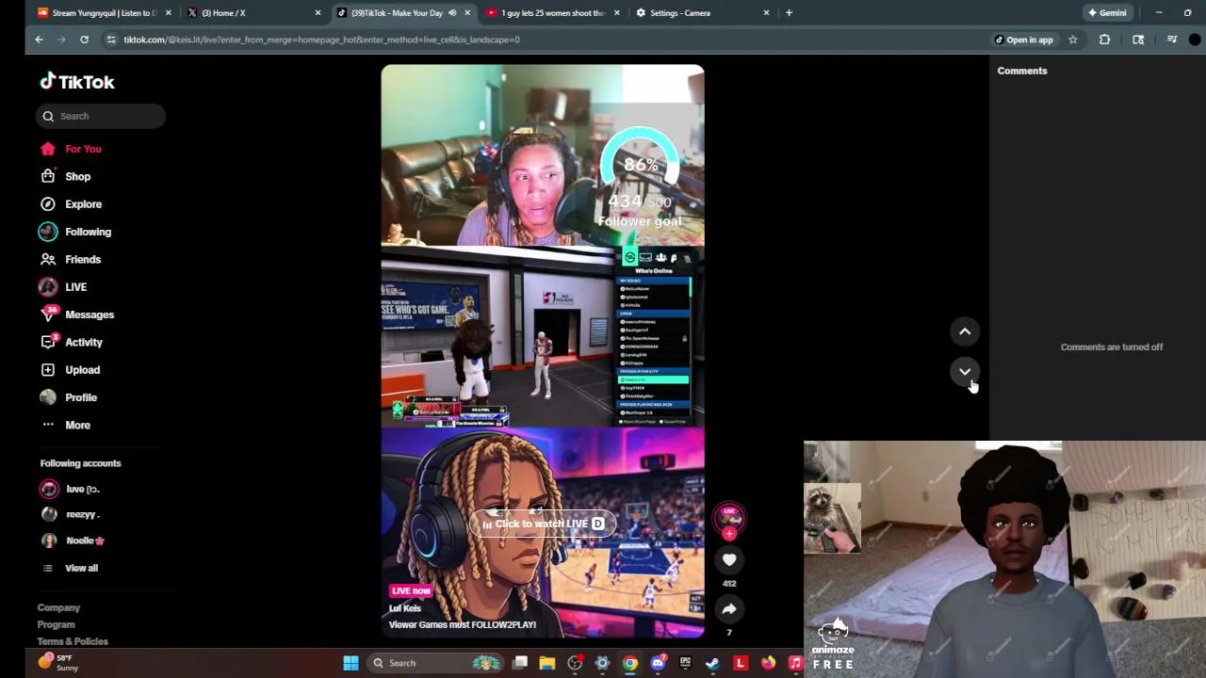The width and height of the screenshot is (1206, 678).
Task: Click the TikTok logo
Action: (x=77, y=82)
